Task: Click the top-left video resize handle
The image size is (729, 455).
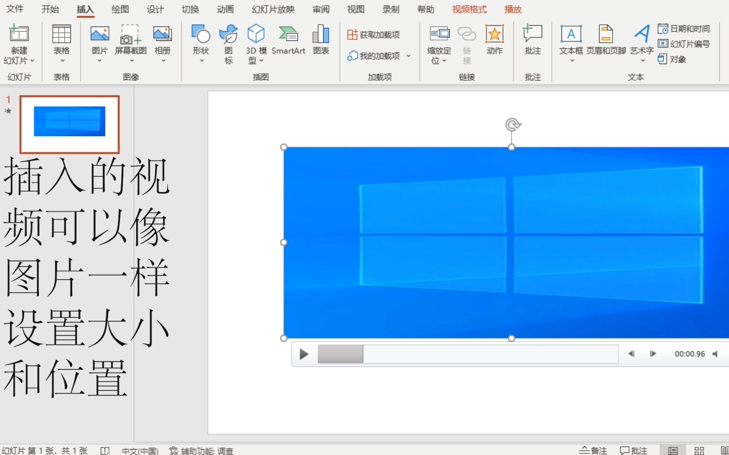Action: (284, 147)
